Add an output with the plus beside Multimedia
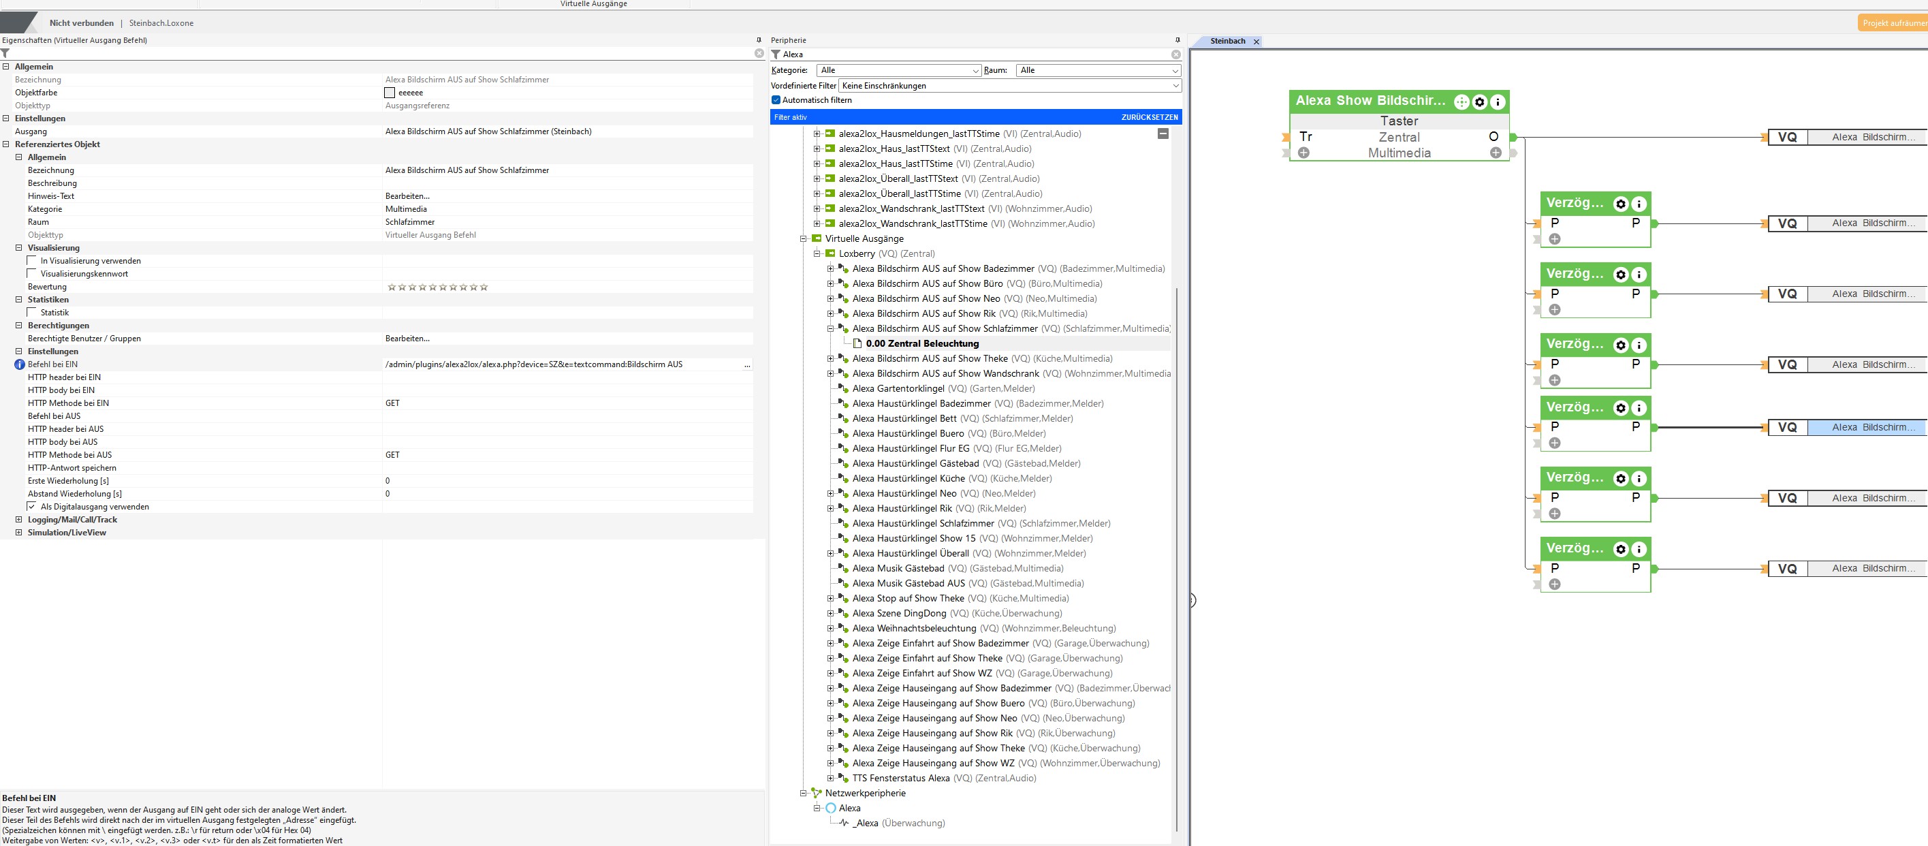This screenshot has height=846, width=1928. click(1496, 153)
